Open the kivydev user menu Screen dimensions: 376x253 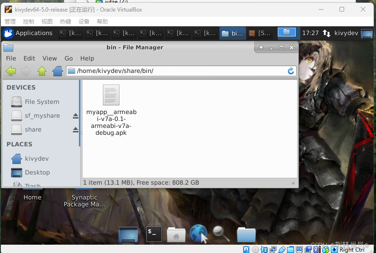pos(346,33)
